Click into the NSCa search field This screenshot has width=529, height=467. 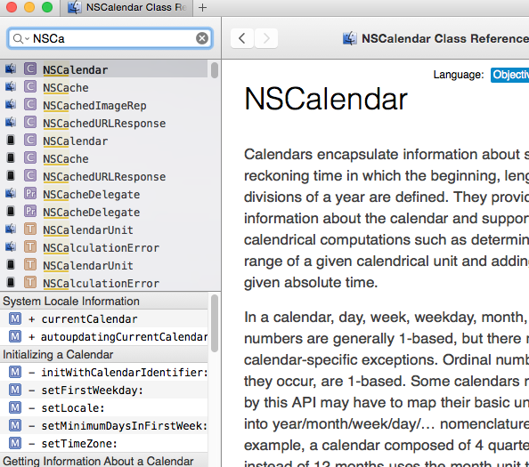click(x=110, y=38)
